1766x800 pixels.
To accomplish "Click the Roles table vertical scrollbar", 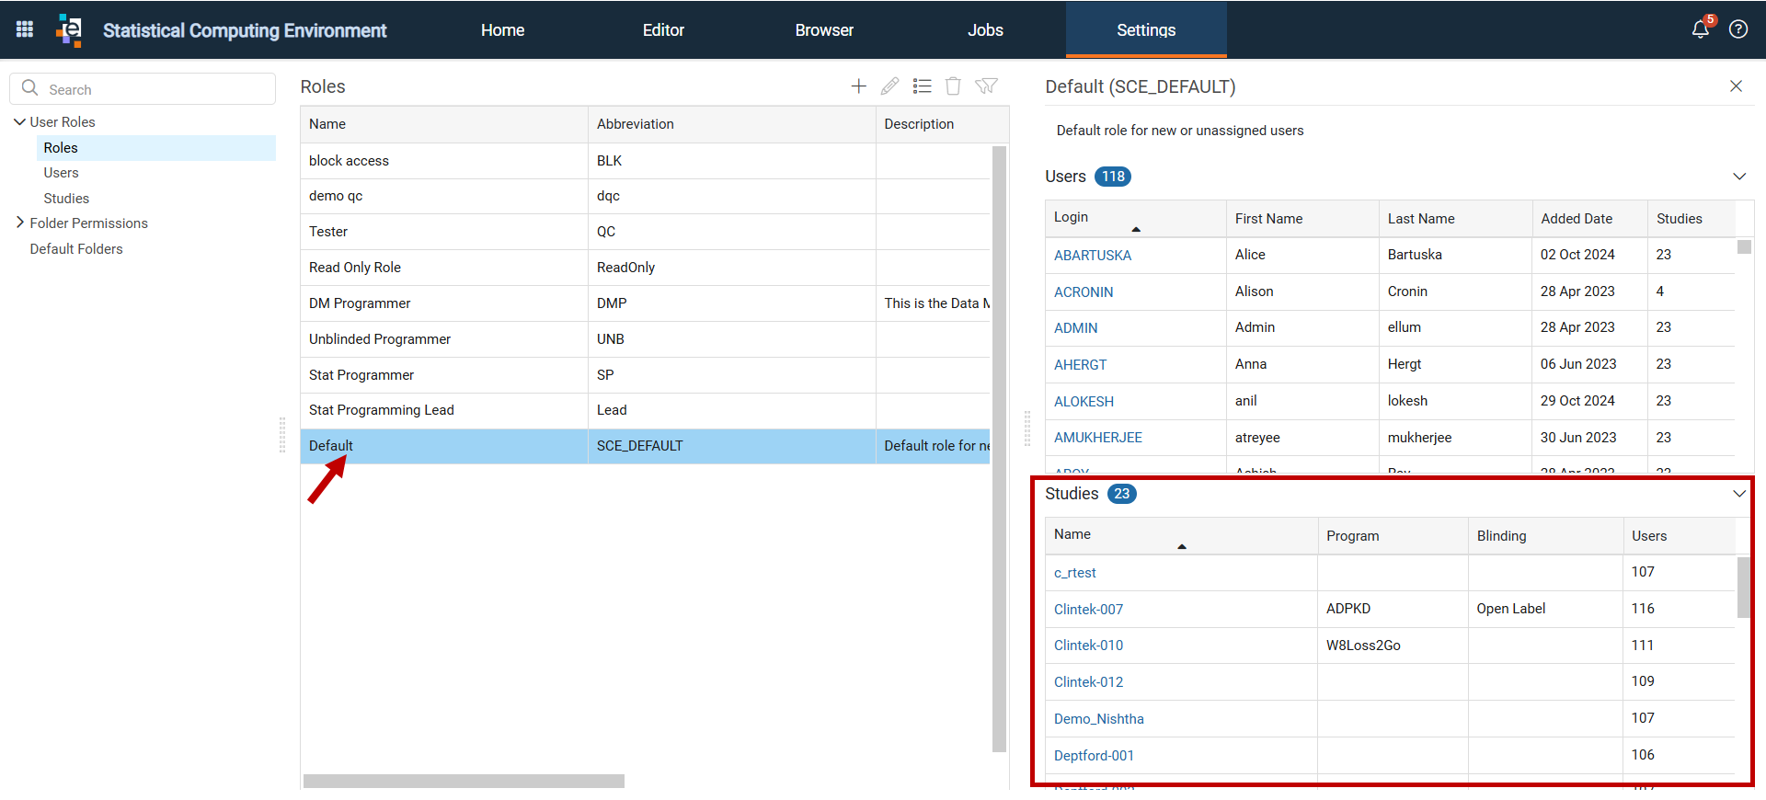I will click(1000, 449).
